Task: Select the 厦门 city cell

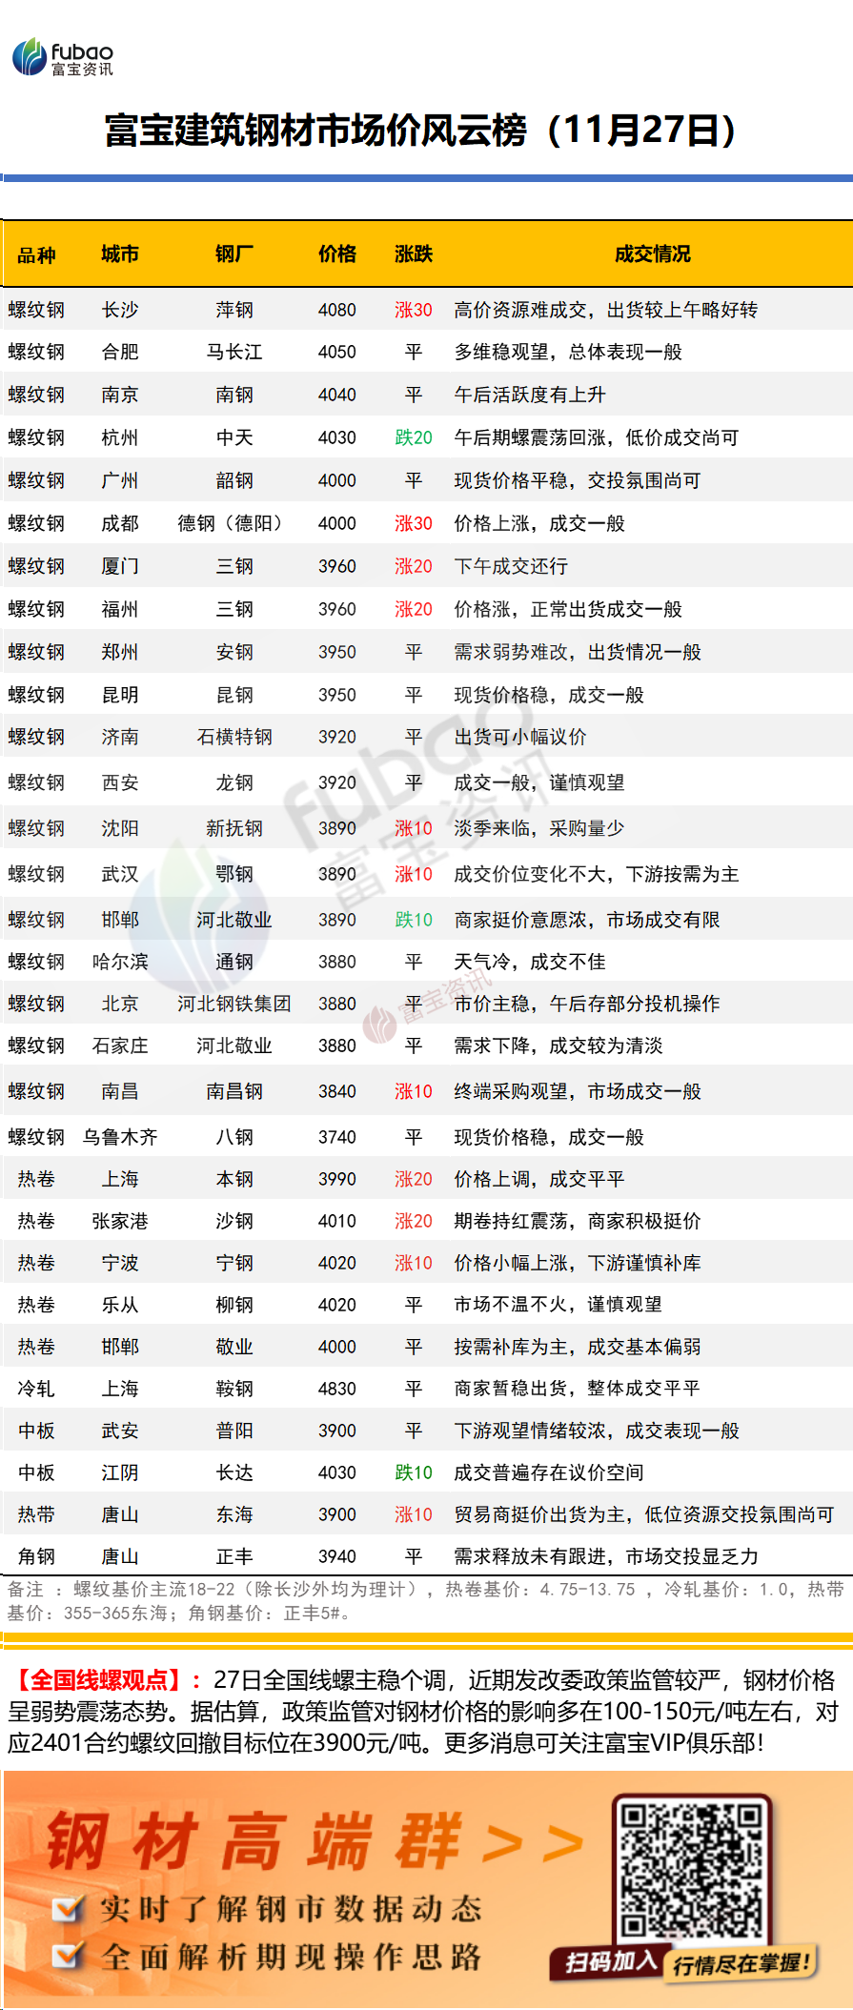Action: [120, 566]
